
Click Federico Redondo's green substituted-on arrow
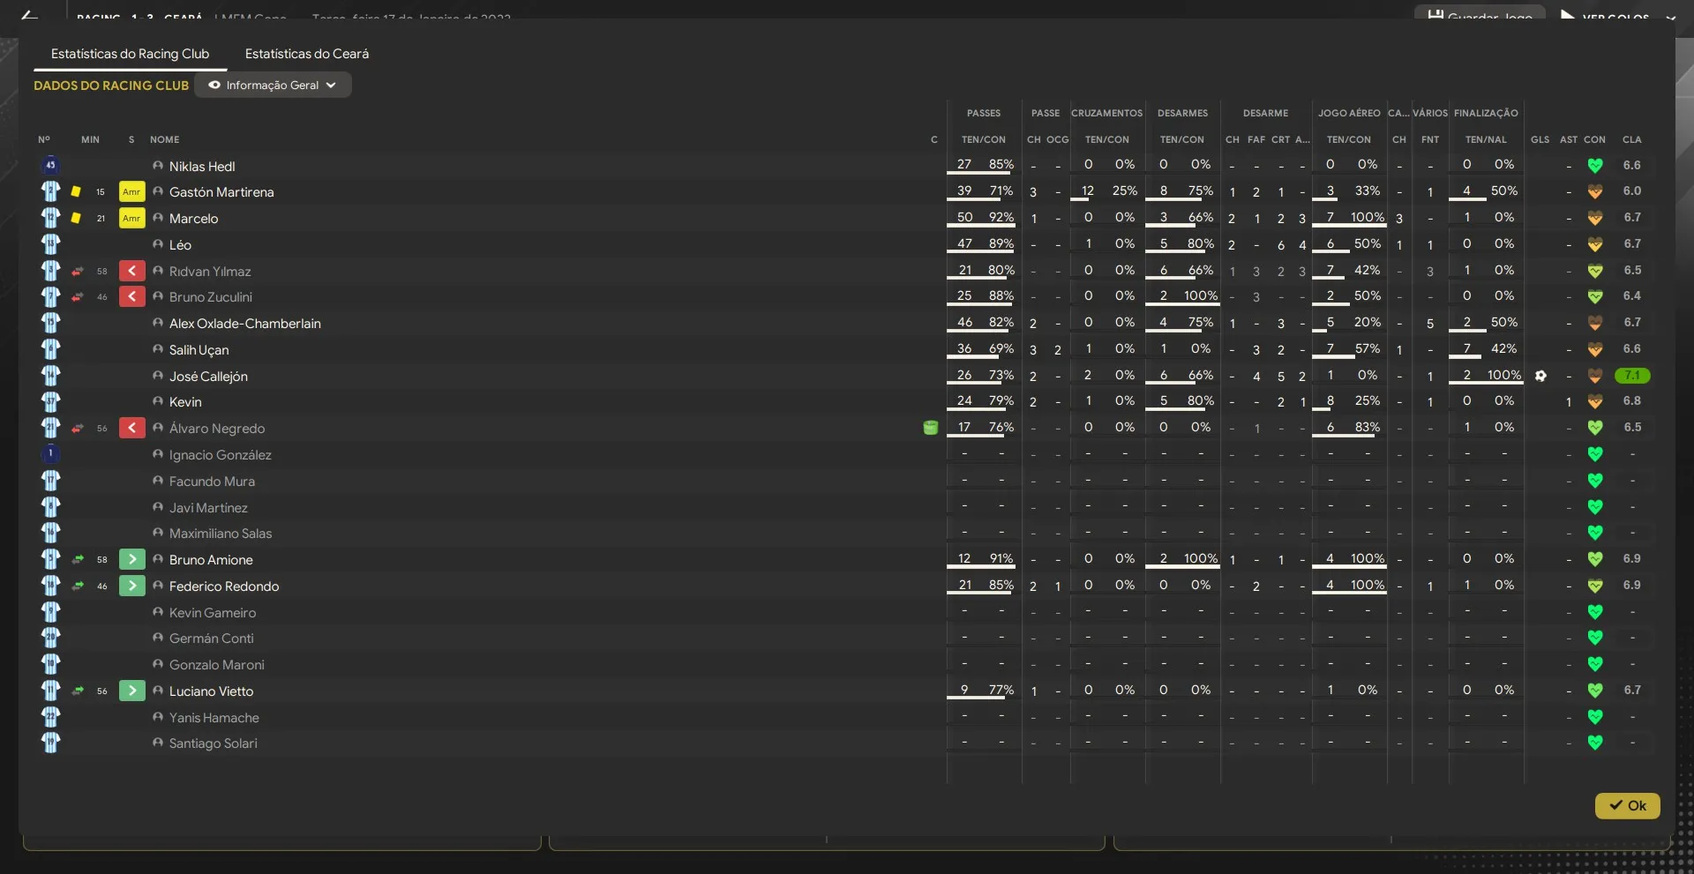(131, 586)
